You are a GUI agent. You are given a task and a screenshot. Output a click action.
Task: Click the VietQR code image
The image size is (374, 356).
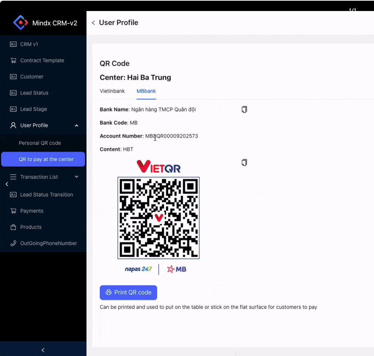click(x=158, y=218)
